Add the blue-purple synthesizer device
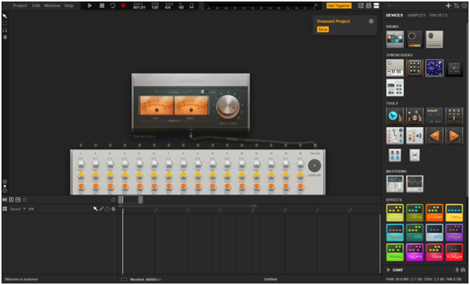 tap(434, 68)
